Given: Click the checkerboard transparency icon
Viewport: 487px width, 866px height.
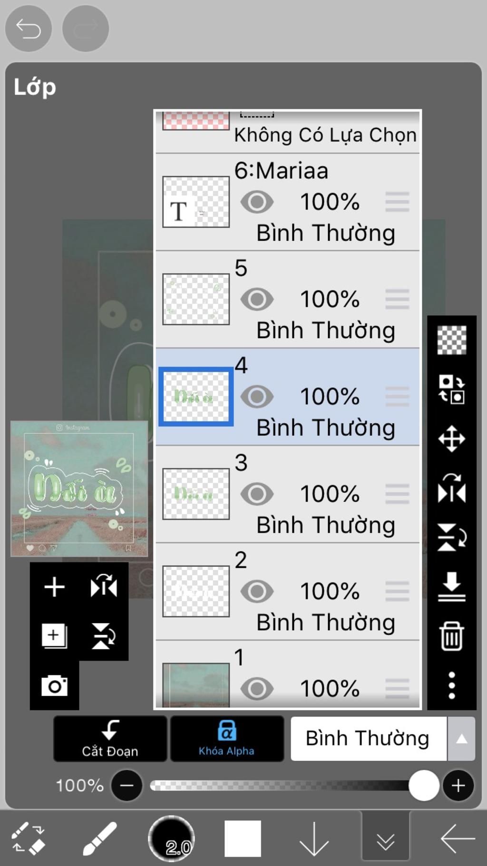Looking at the screenshot, I should pos(451,340).
